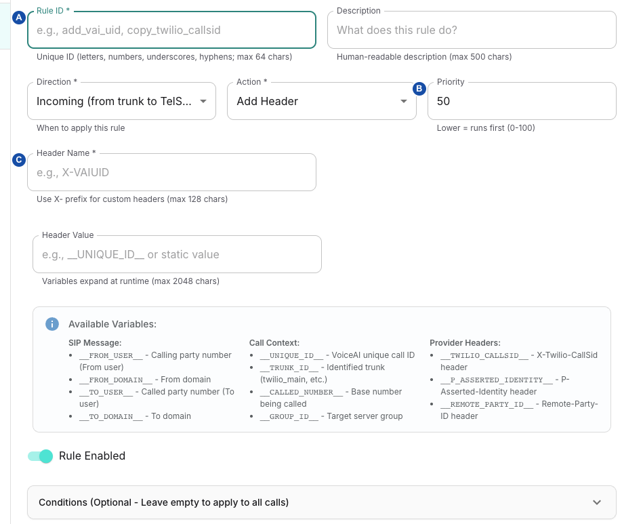Screen dimensions: 622x524
Task: Click the __TO_USER__ variable text
Action: pos(106,392)
